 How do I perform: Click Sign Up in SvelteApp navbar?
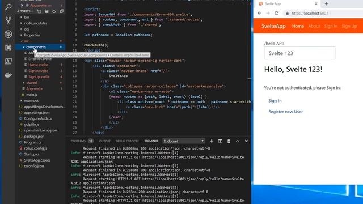point(349,27)
